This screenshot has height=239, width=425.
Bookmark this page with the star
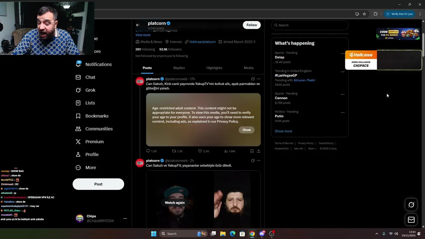(364, 14)
